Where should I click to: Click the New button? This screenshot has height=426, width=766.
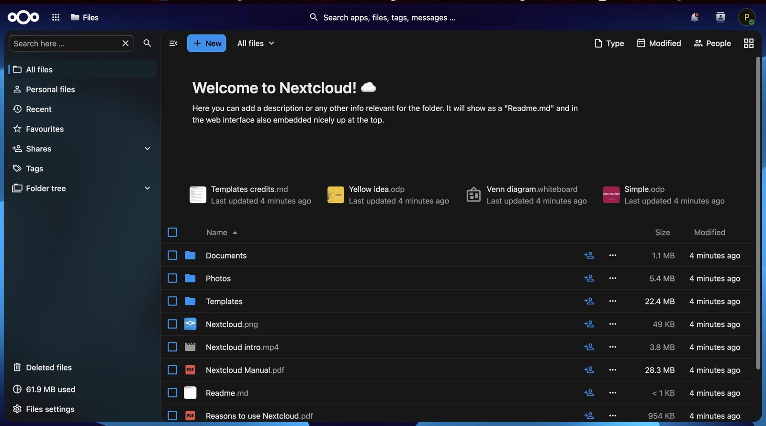tap(206, 43)
